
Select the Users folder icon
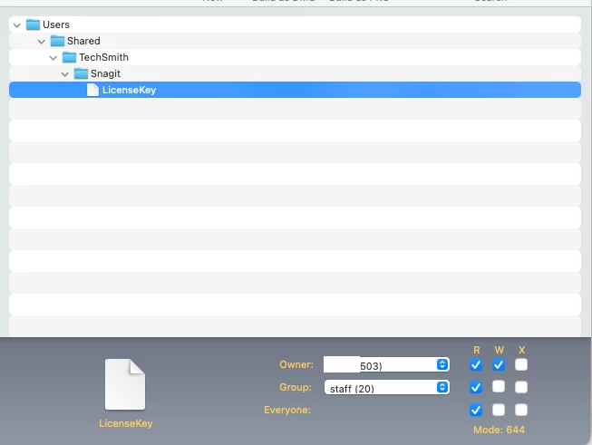click(x=33, y=24)
